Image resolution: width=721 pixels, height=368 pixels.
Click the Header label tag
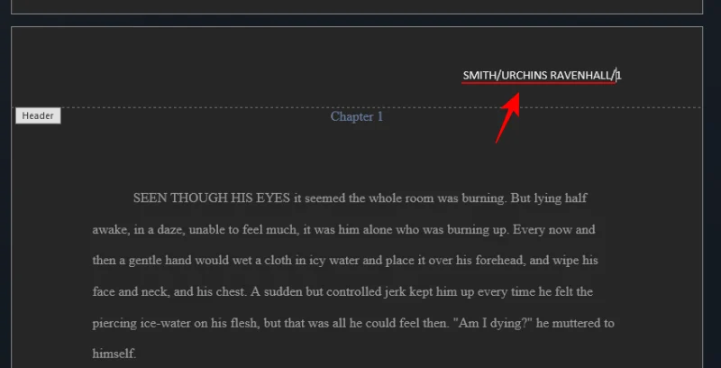38,116
